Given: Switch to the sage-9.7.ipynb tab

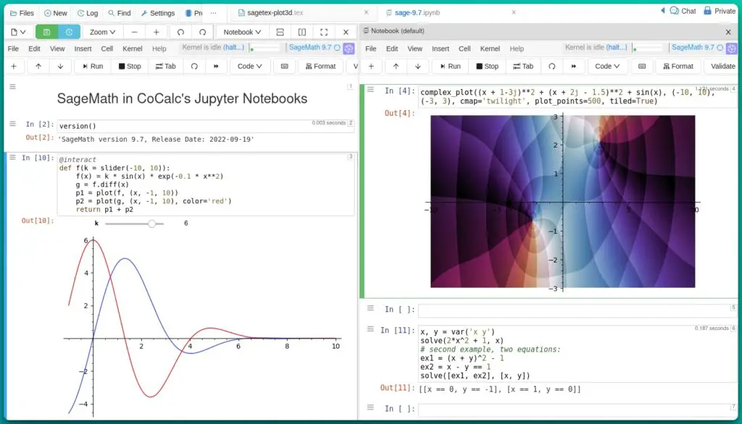Looking at the screenshot, I should (417, 13).
